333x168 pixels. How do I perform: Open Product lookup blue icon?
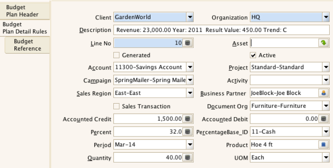tap(324, 144)
